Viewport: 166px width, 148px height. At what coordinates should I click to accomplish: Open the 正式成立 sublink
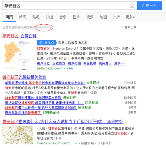point(59,63)
